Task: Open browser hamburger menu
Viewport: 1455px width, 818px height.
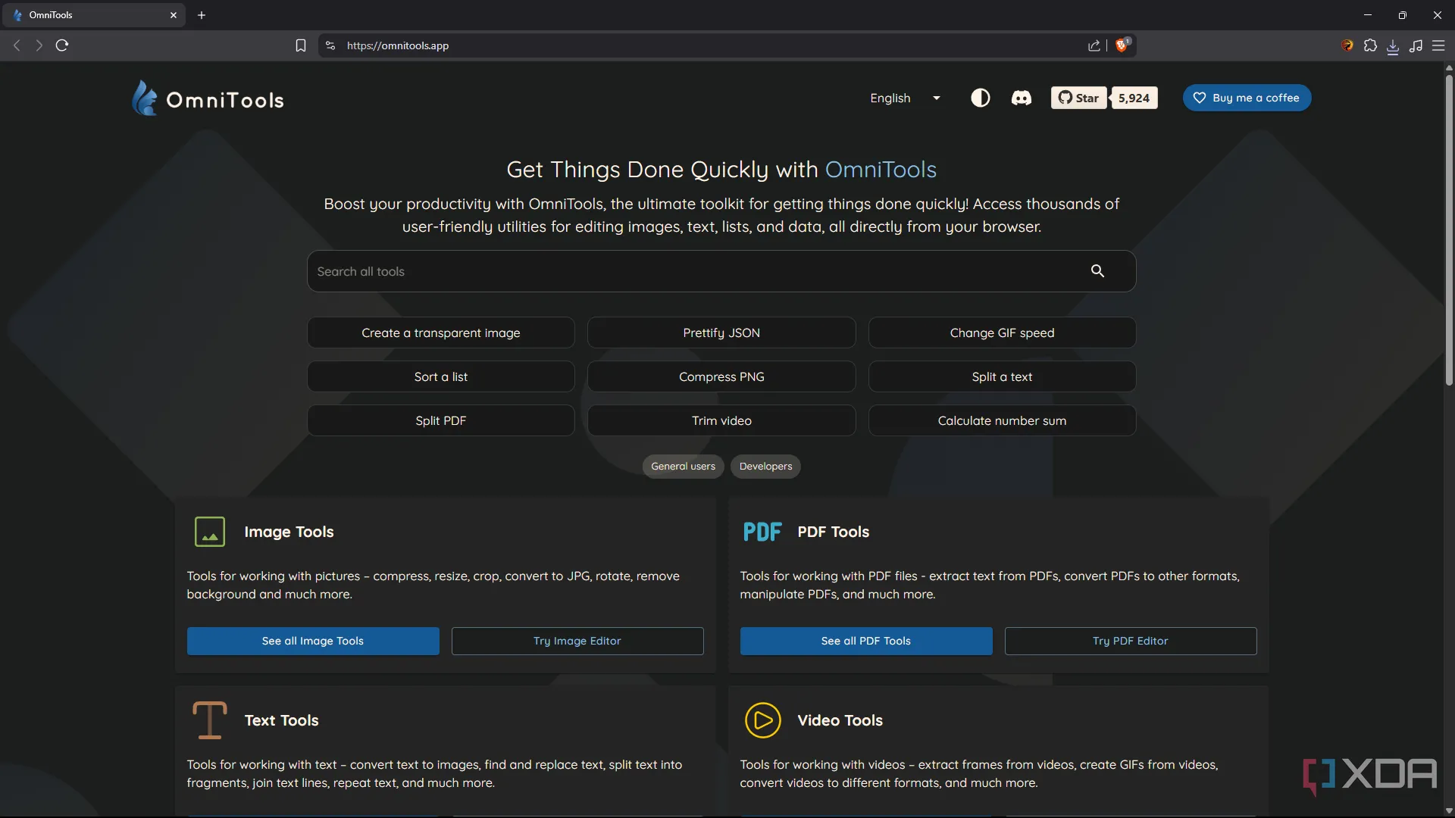Action: (x=1438, y=45)
